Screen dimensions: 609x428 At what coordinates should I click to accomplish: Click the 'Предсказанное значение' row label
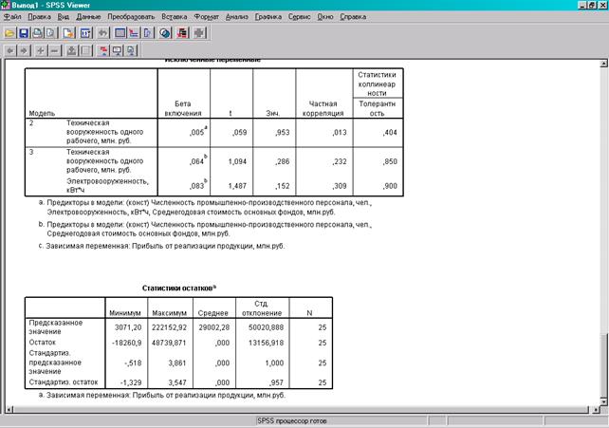[56, 327]
